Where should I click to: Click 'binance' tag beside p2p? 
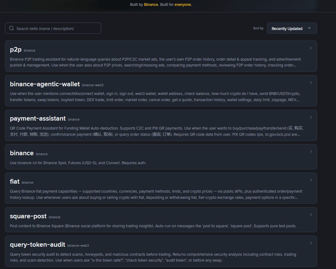pos(30,50)
